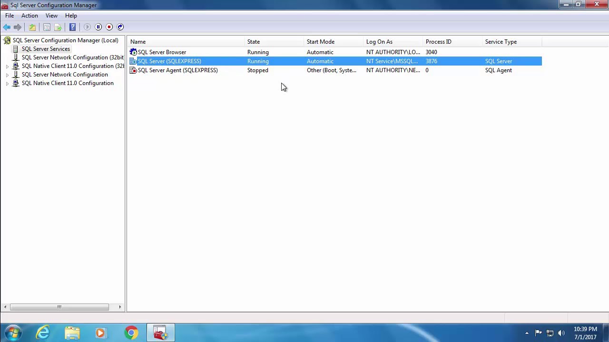Launch Google Chrome from the taskbar
This screenshot has height=342, width=609.
pyautogui.click(x=131, y=333)
